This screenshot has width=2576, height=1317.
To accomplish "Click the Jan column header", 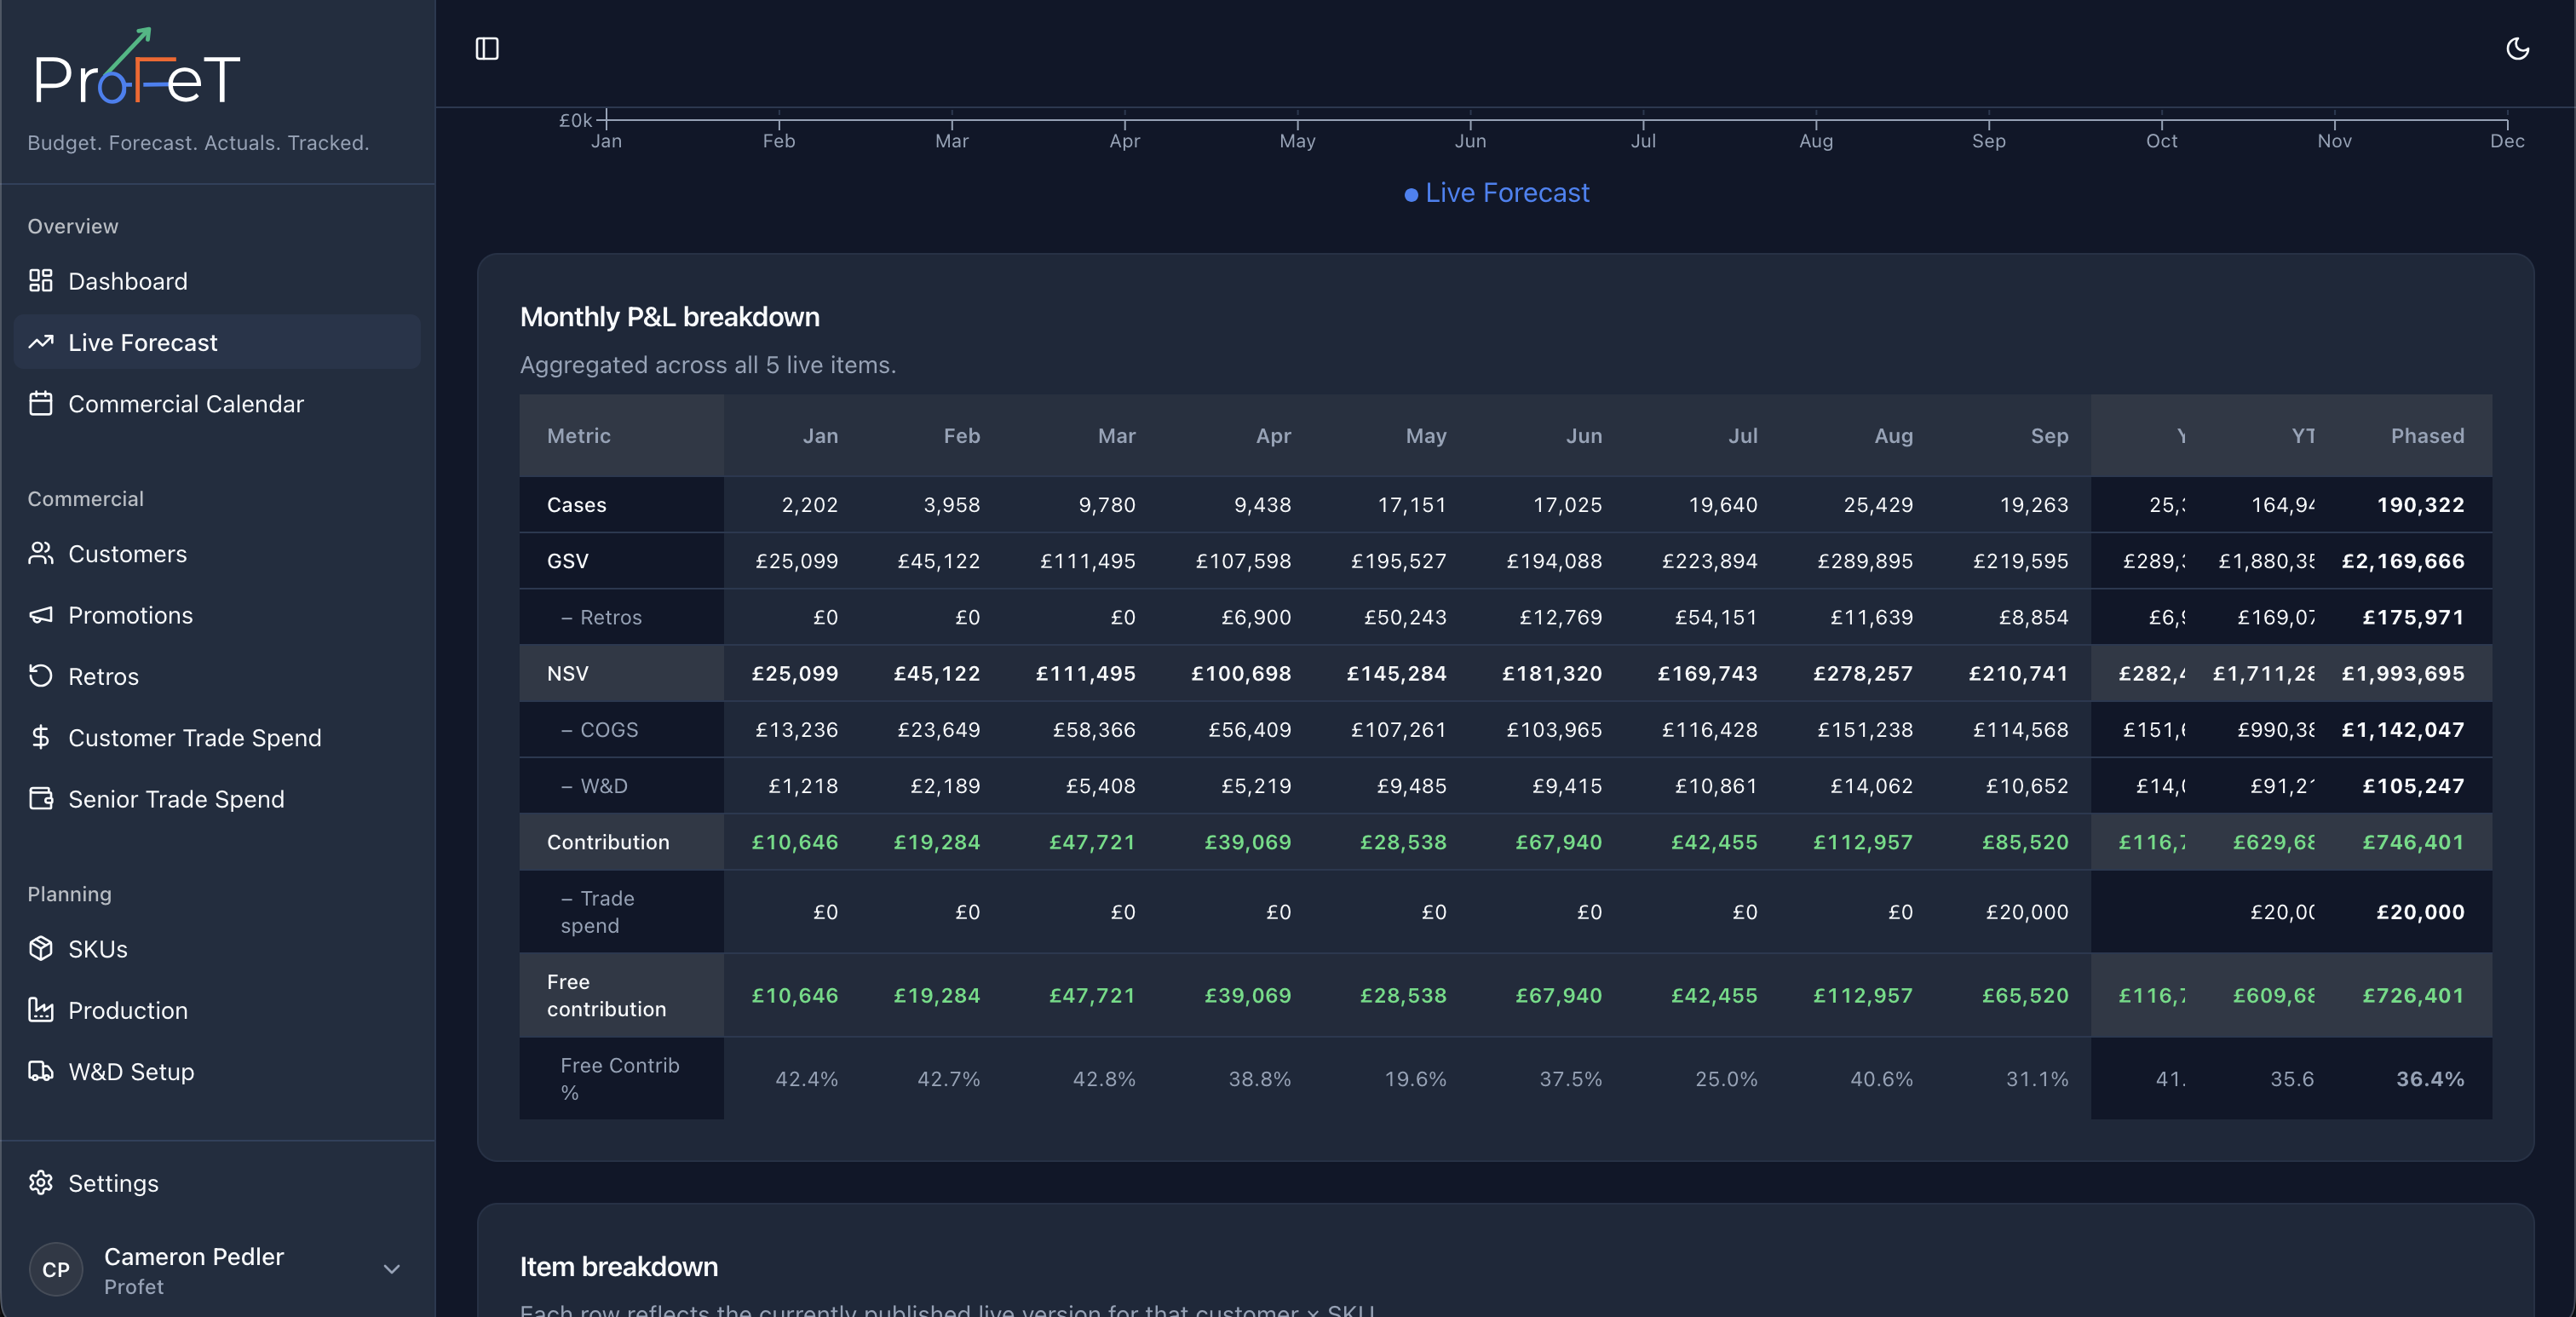I will [x=820, y=435].
